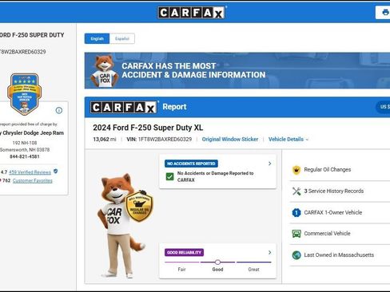Click 'Regular Oil Changes' text
Screen dimensions: 390x292
pyautogui.click(x=328, y=170)
